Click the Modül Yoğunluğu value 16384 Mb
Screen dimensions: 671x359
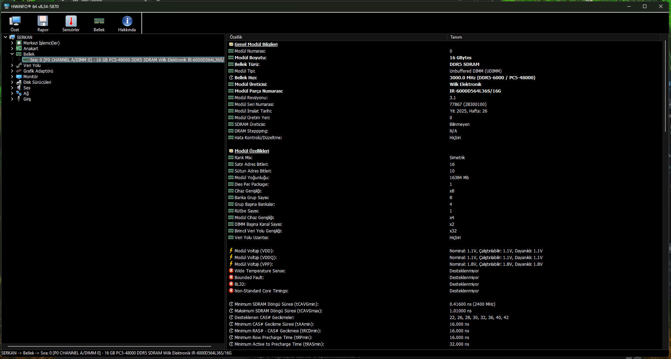pos(459,177)
